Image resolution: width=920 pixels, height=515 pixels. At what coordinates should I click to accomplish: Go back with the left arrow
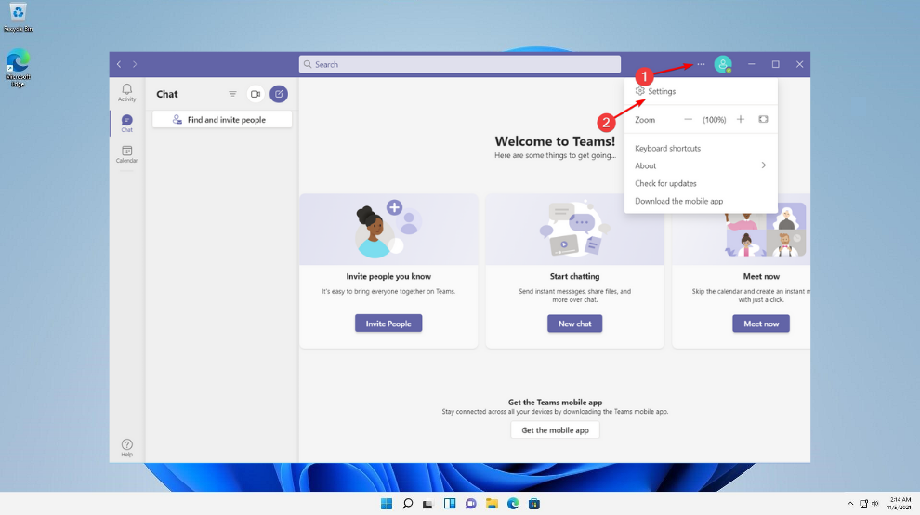click(119, 64)
